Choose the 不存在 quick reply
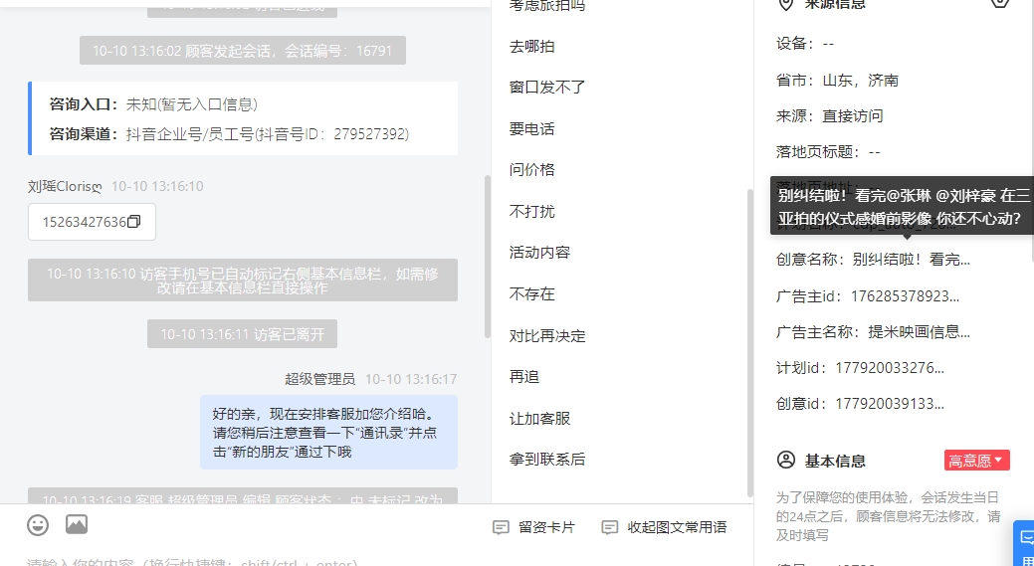1034x566 pixels. pyautogui.click(x=532, y=293)
